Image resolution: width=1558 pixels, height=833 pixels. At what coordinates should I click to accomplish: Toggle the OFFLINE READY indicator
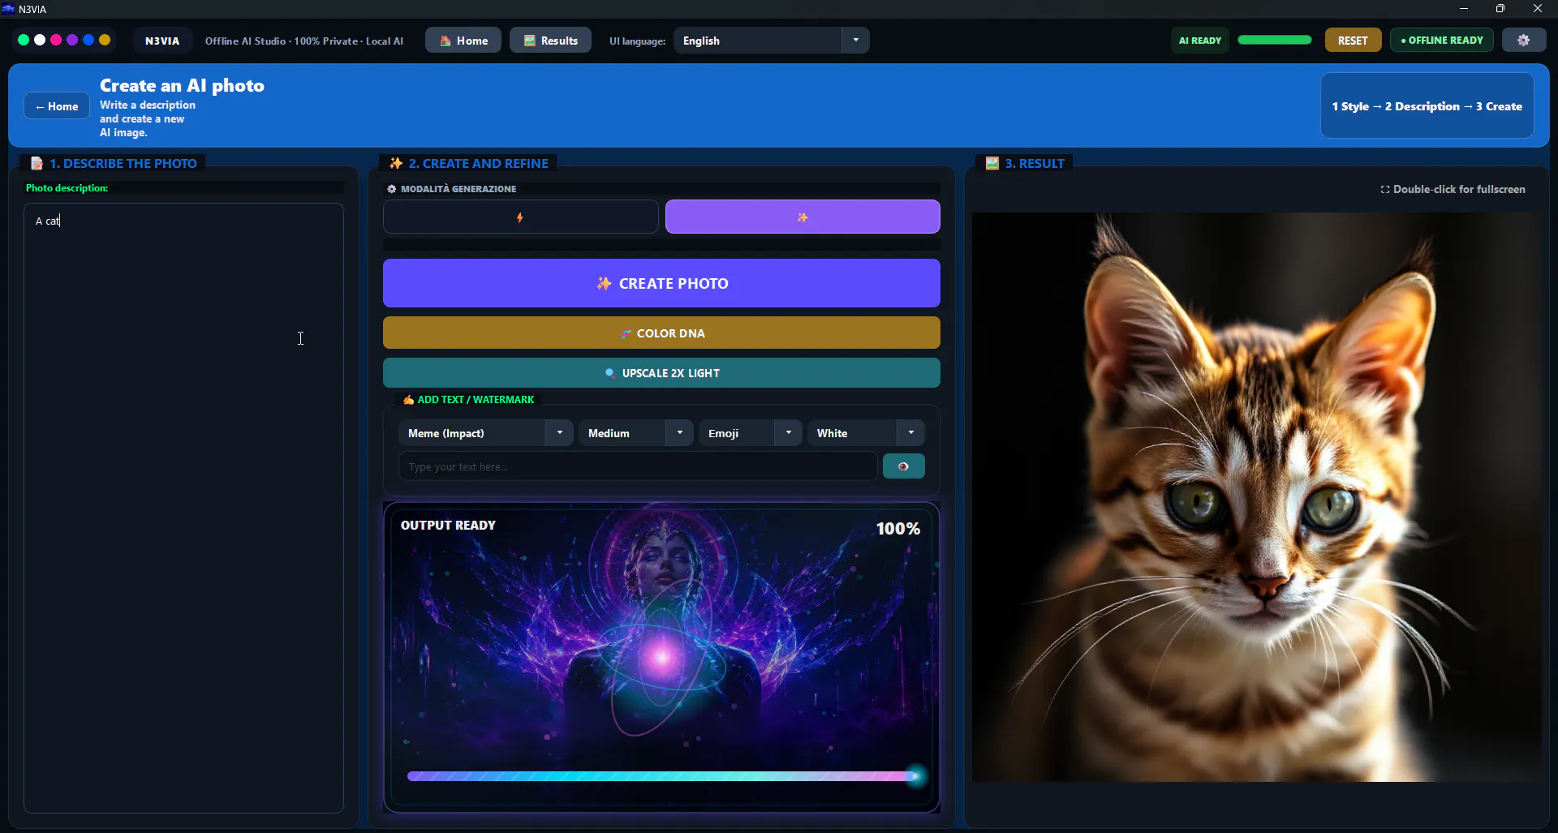point(1441,40)
